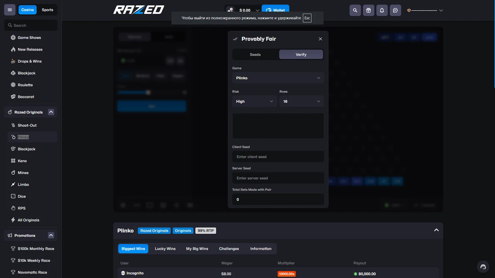Open the Rows dropdown set to 16
This screenshot has height=278, width=495.
point(302,102)
